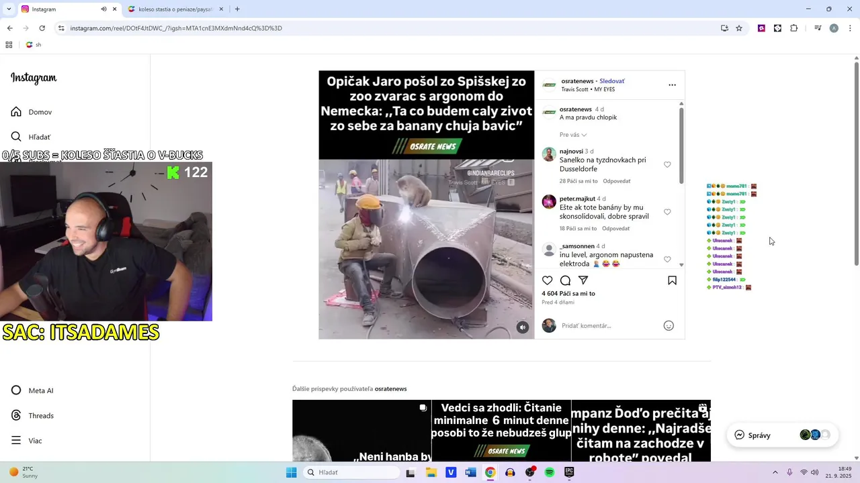Image resolution: width=860 pixels, height=483 pixels.
Task: Click the Chrome address bar URL
Action: tap(176, 28)
